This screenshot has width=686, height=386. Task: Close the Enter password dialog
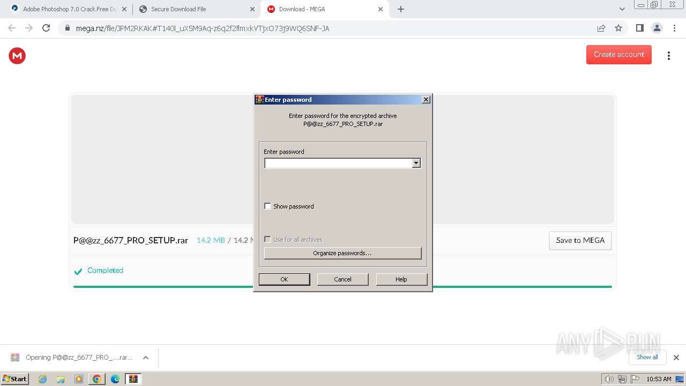click(426, 100)
